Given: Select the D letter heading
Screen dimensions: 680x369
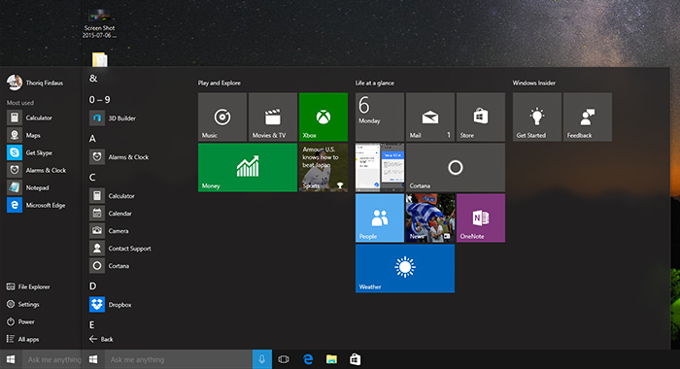Looking at the screenshot, I should 92,286.
